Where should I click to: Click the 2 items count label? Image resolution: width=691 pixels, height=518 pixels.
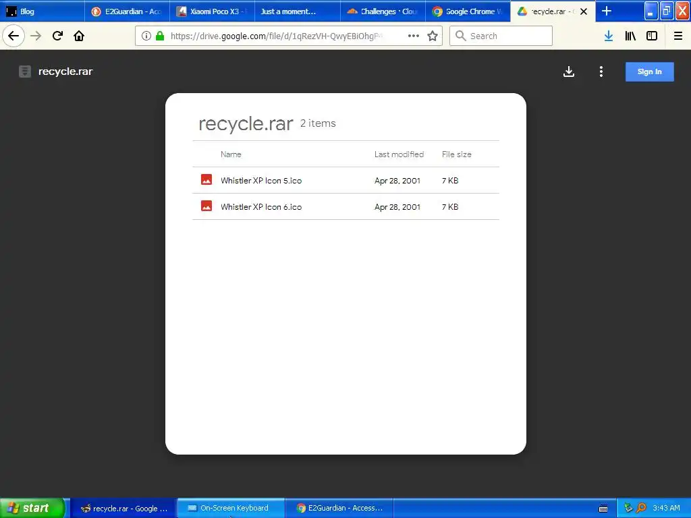click(318, 123)
